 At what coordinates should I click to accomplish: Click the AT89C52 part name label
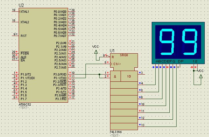point(25,105)
